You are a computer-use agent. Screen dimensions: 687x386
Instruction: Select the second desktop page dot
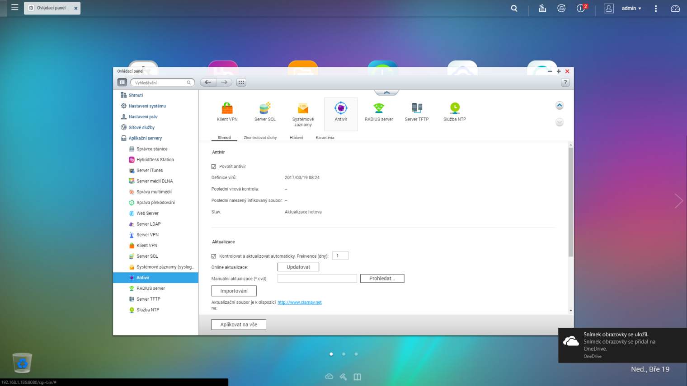[344, 354]
